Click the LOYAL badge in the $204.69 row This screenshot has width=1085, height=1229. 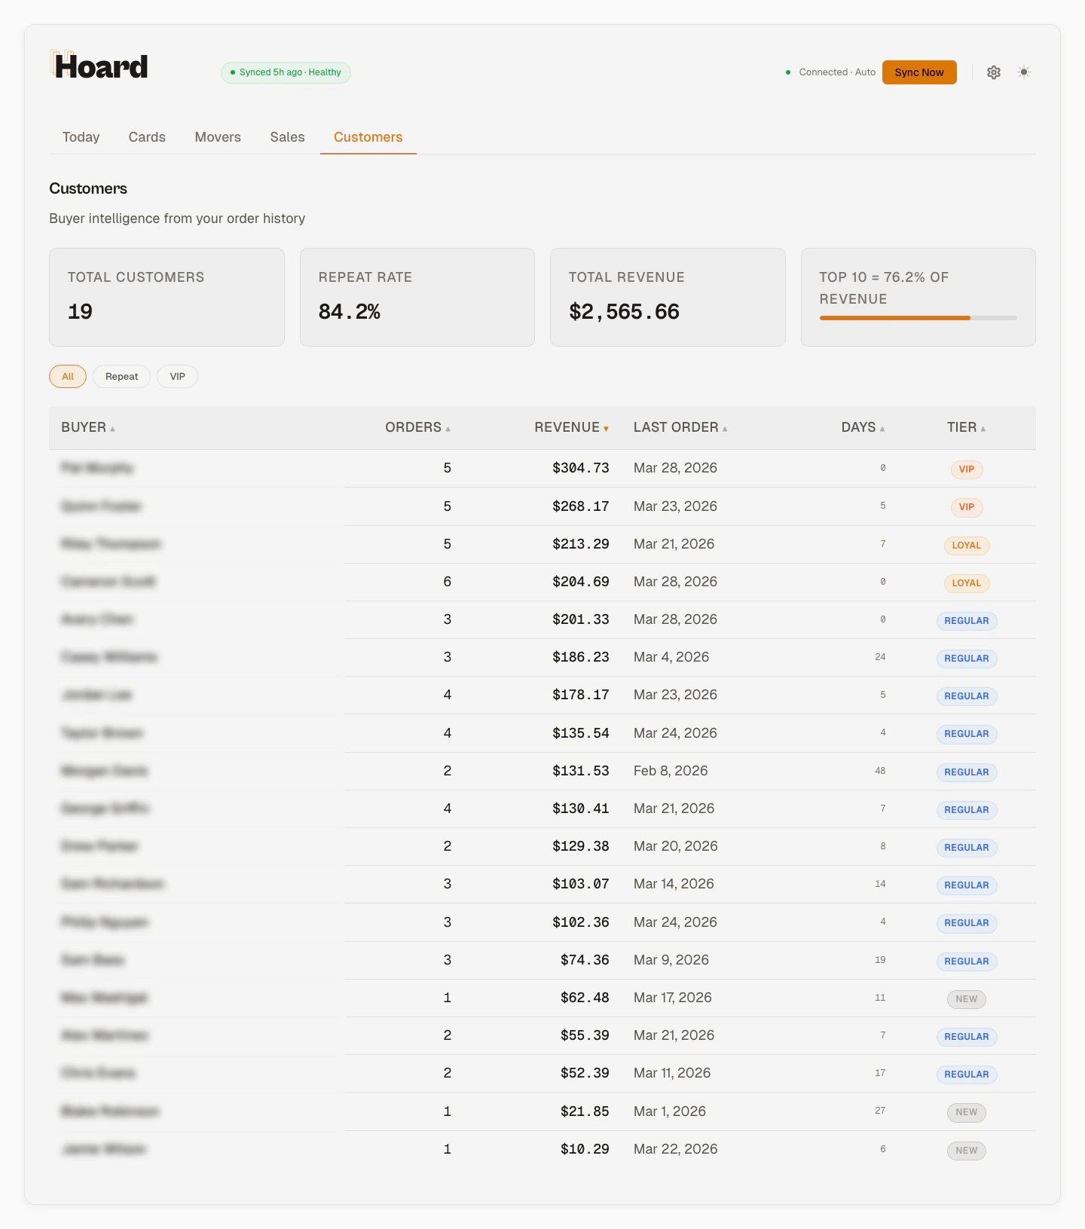point(967,583)
